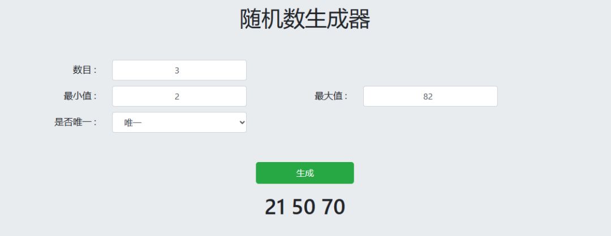Click the generated number 21
This screenshot has width=611, height=236.
(275, 207)
